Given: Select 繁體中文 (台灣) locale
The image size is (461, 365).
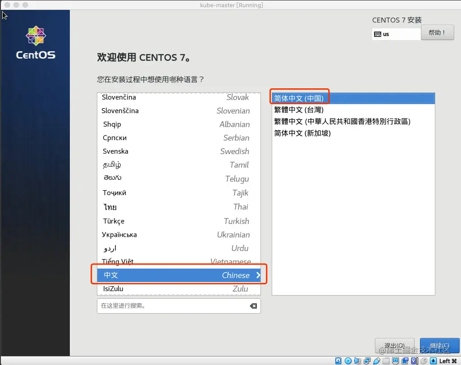Looking at the screenshot, I should coord(353,110).
